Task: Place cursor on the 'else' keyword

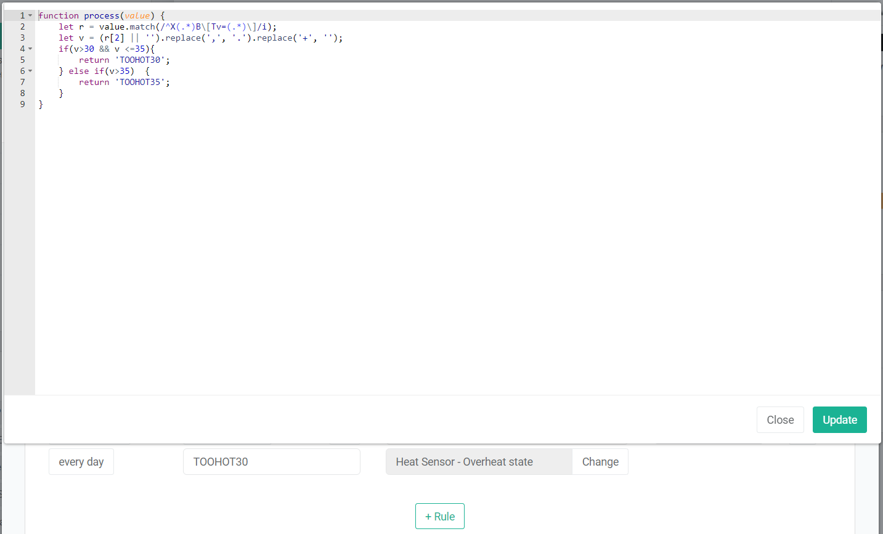Action: coord(78,71)
